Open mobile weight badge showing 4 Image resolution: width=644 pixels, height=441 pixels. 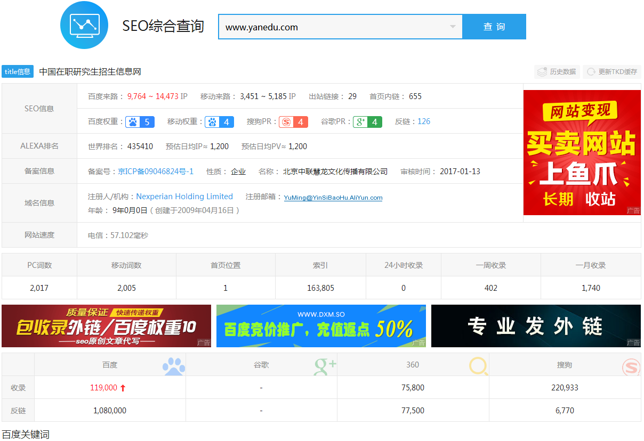point(220,122)
